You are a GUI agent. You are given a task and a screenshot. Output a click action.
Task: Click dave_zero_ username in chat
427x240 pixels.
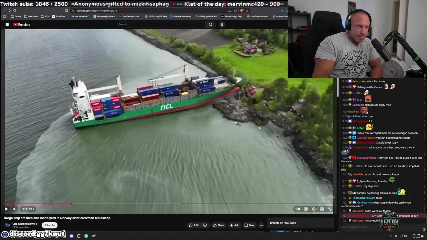[x=359, y=81]
